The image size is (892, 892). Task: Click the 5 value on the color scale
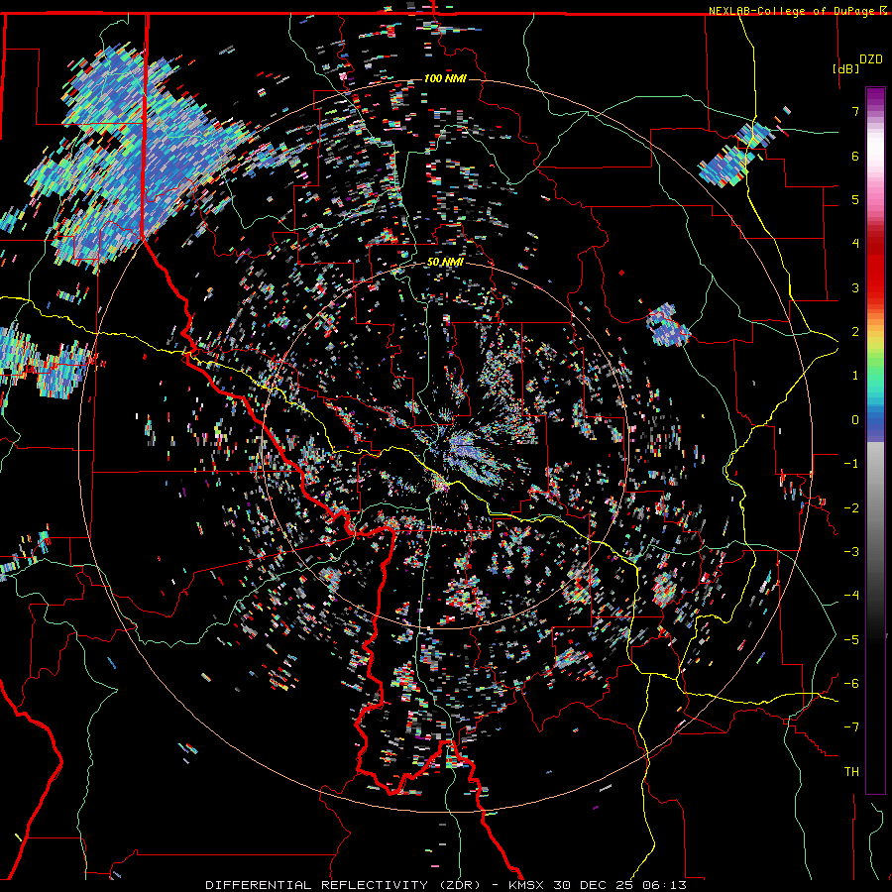tap(855, 199)
